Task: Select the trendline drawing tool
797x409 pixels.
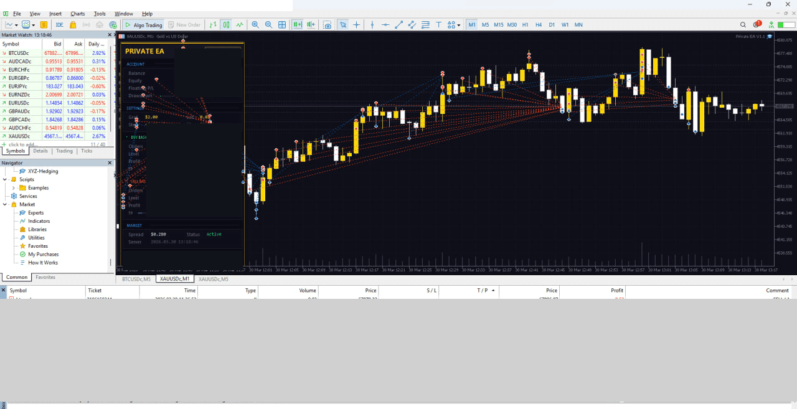Action: point(398,25)
